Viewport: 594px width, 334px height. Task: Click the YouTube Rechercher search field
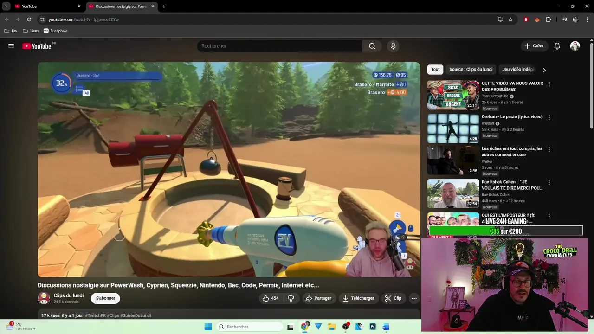pyautogui.click(x=280, y=46)
